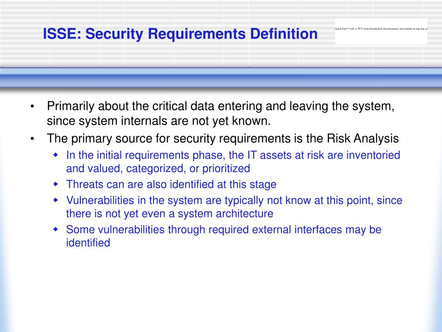Click the line 'Some vulnerabilities through required external interfaces'

coord(224,230)
